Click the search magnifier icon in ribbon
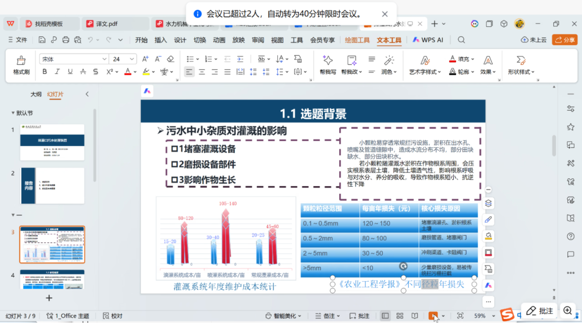The image size is (582, 323). 461,40
